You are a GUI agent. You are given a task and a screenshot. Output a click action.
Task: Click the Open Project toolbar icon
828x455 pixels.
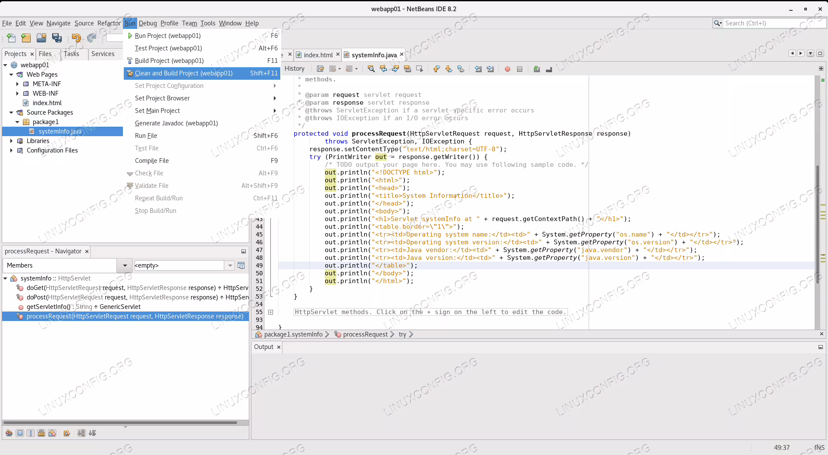coord(41,38)
